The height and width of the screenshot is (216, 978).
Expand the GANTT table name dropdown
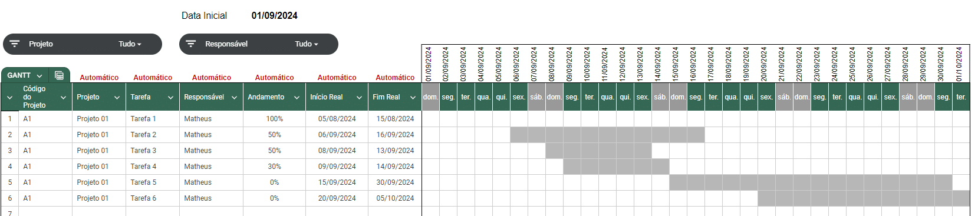(x=39, y=76)
